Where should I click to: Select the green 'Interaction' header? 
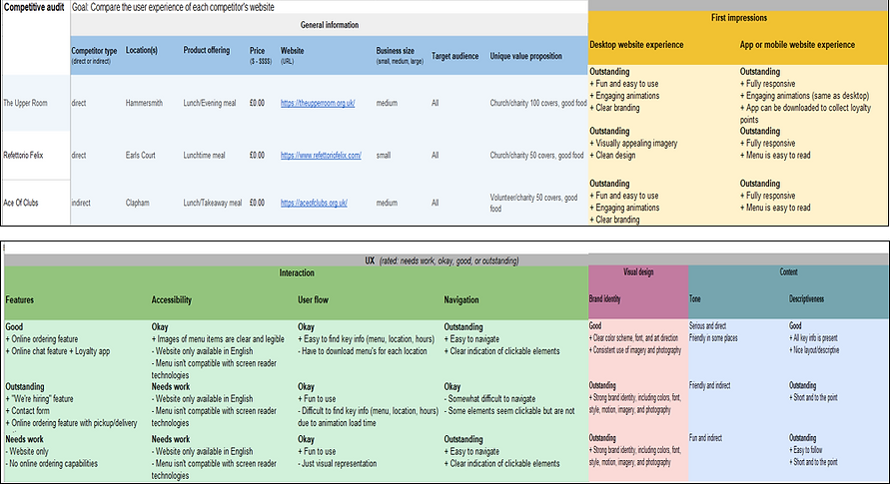point(297,273)
